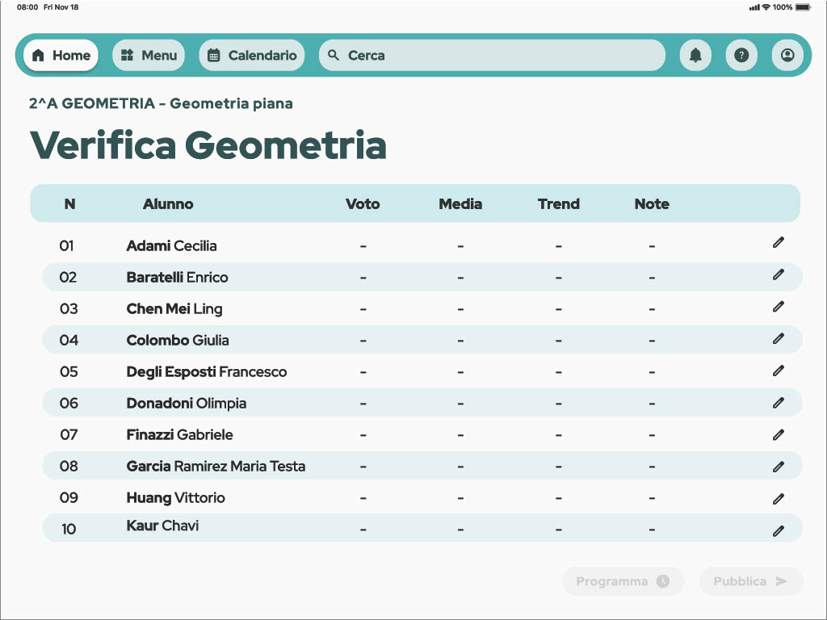Open the notifications bell icon
Image resolution: width=827 pixels, height=620 pixels.
click(695, 56)
